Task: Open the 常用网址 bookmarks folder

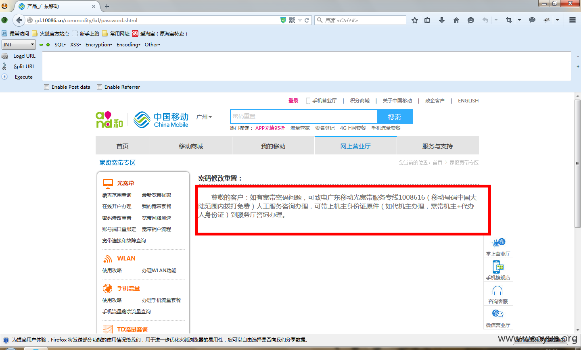Action: 116,33
